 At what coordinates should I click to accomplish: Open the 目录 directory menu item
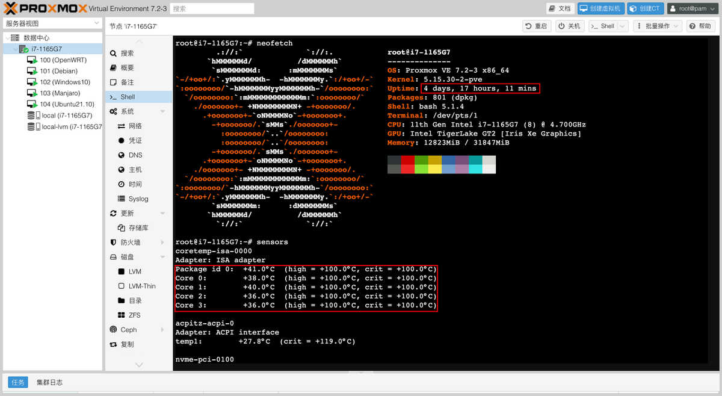(x=138, y=300)
